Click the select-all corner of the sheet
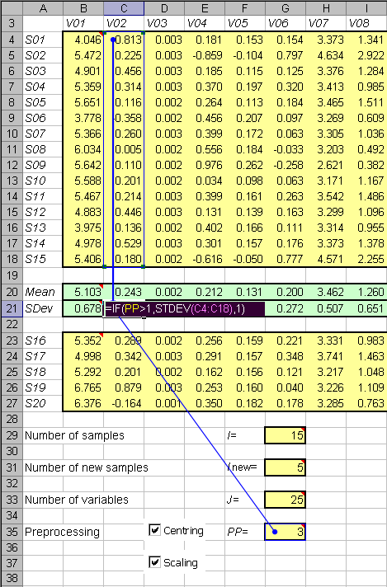Viewport: 387px width, 587px height. tap(12, 8)
